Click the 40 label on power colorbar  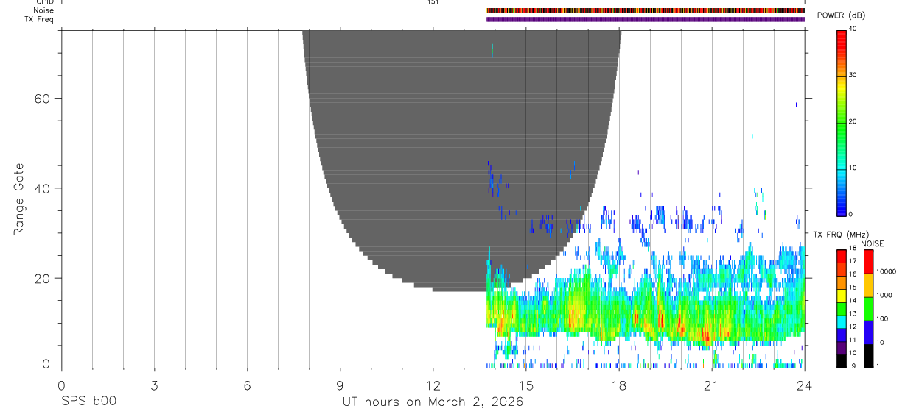pos(852,29)
